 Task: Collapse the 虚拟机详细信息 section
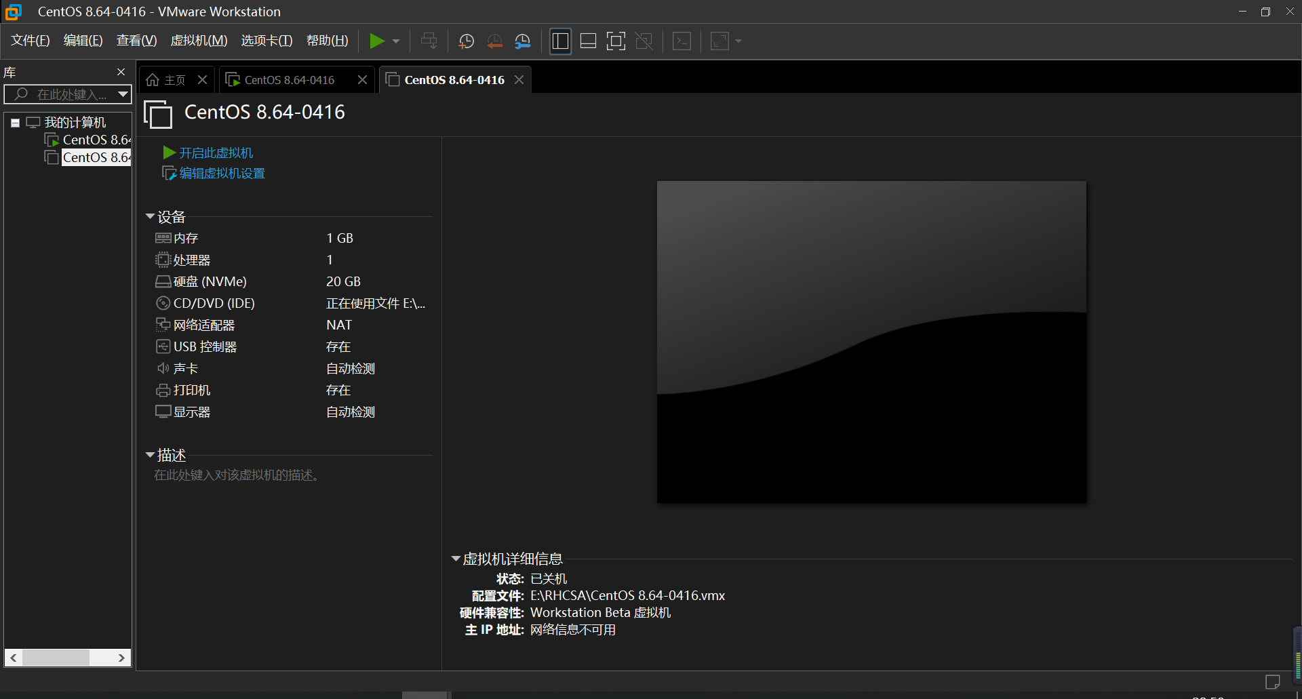[456, 559]
